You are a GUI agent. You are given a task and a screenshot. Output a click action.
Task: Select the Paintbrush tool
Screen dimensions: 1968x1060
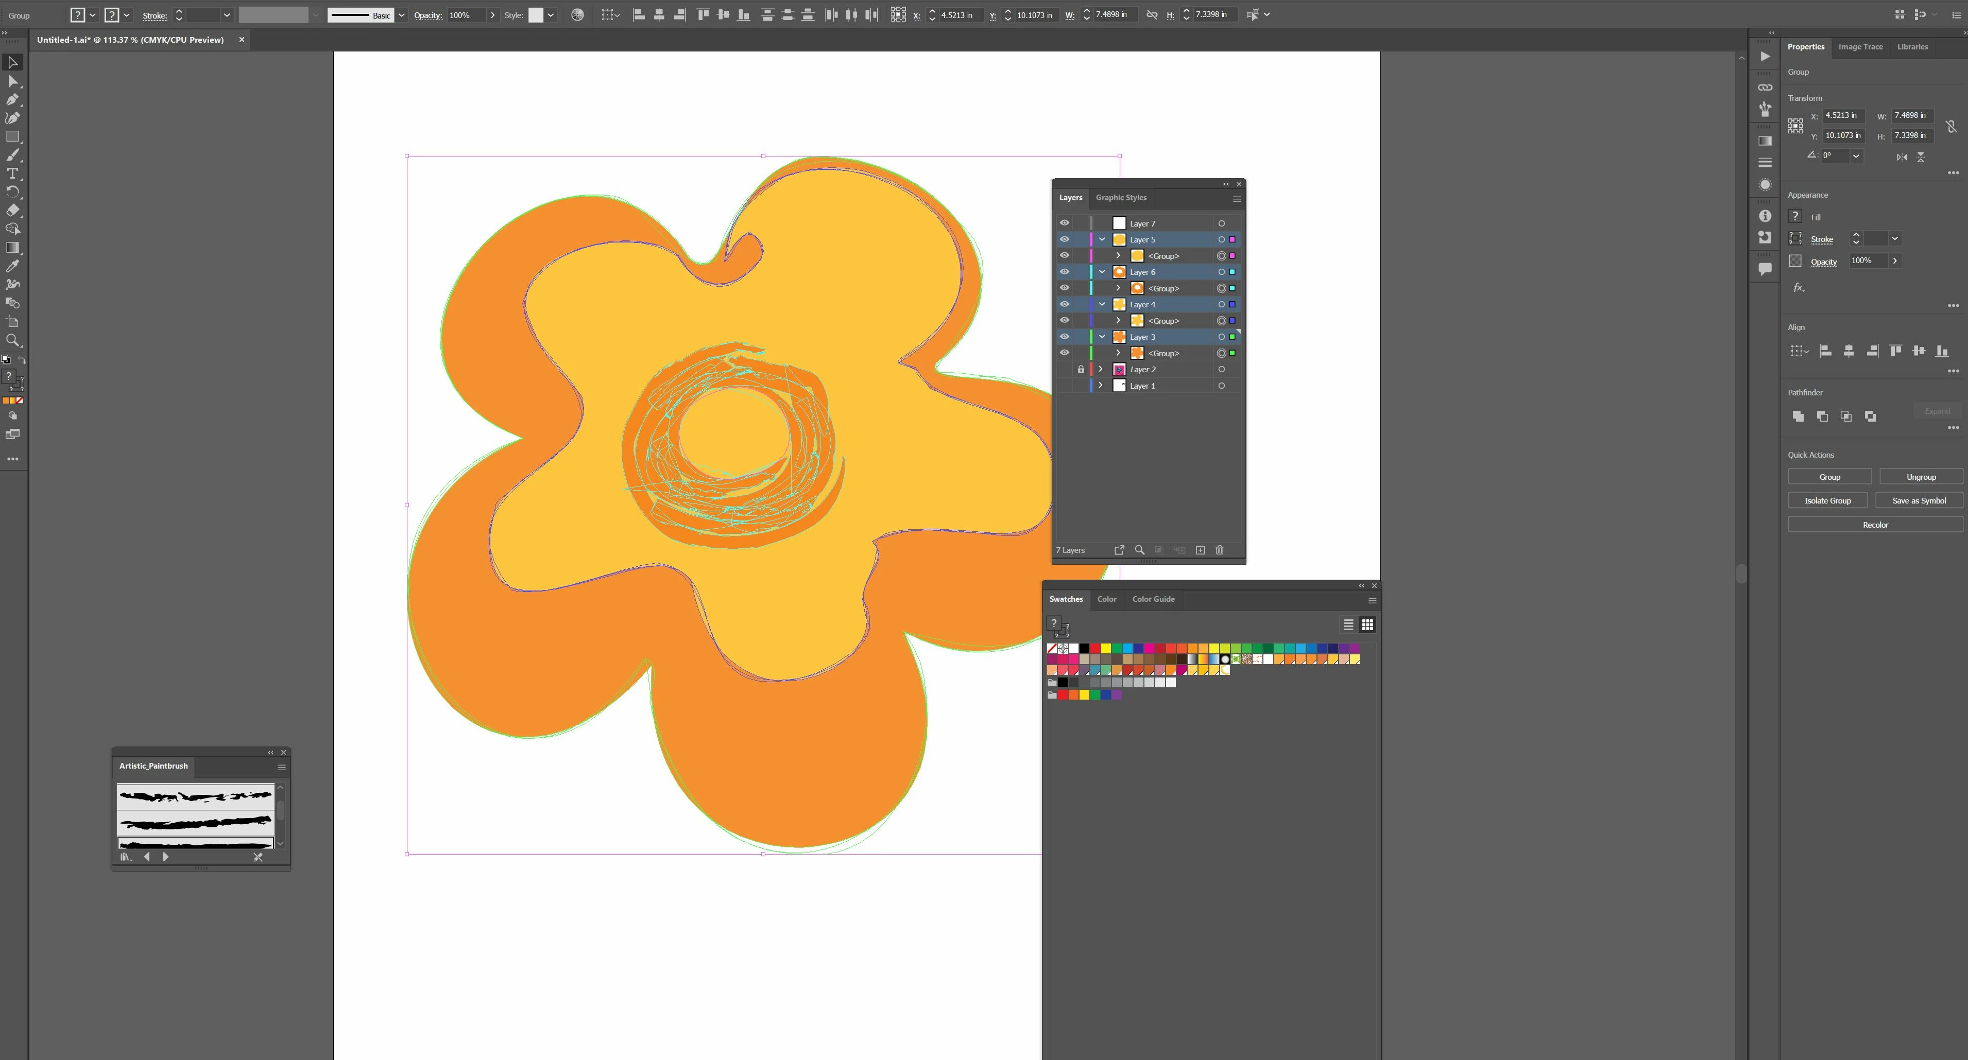pos(12,155)
